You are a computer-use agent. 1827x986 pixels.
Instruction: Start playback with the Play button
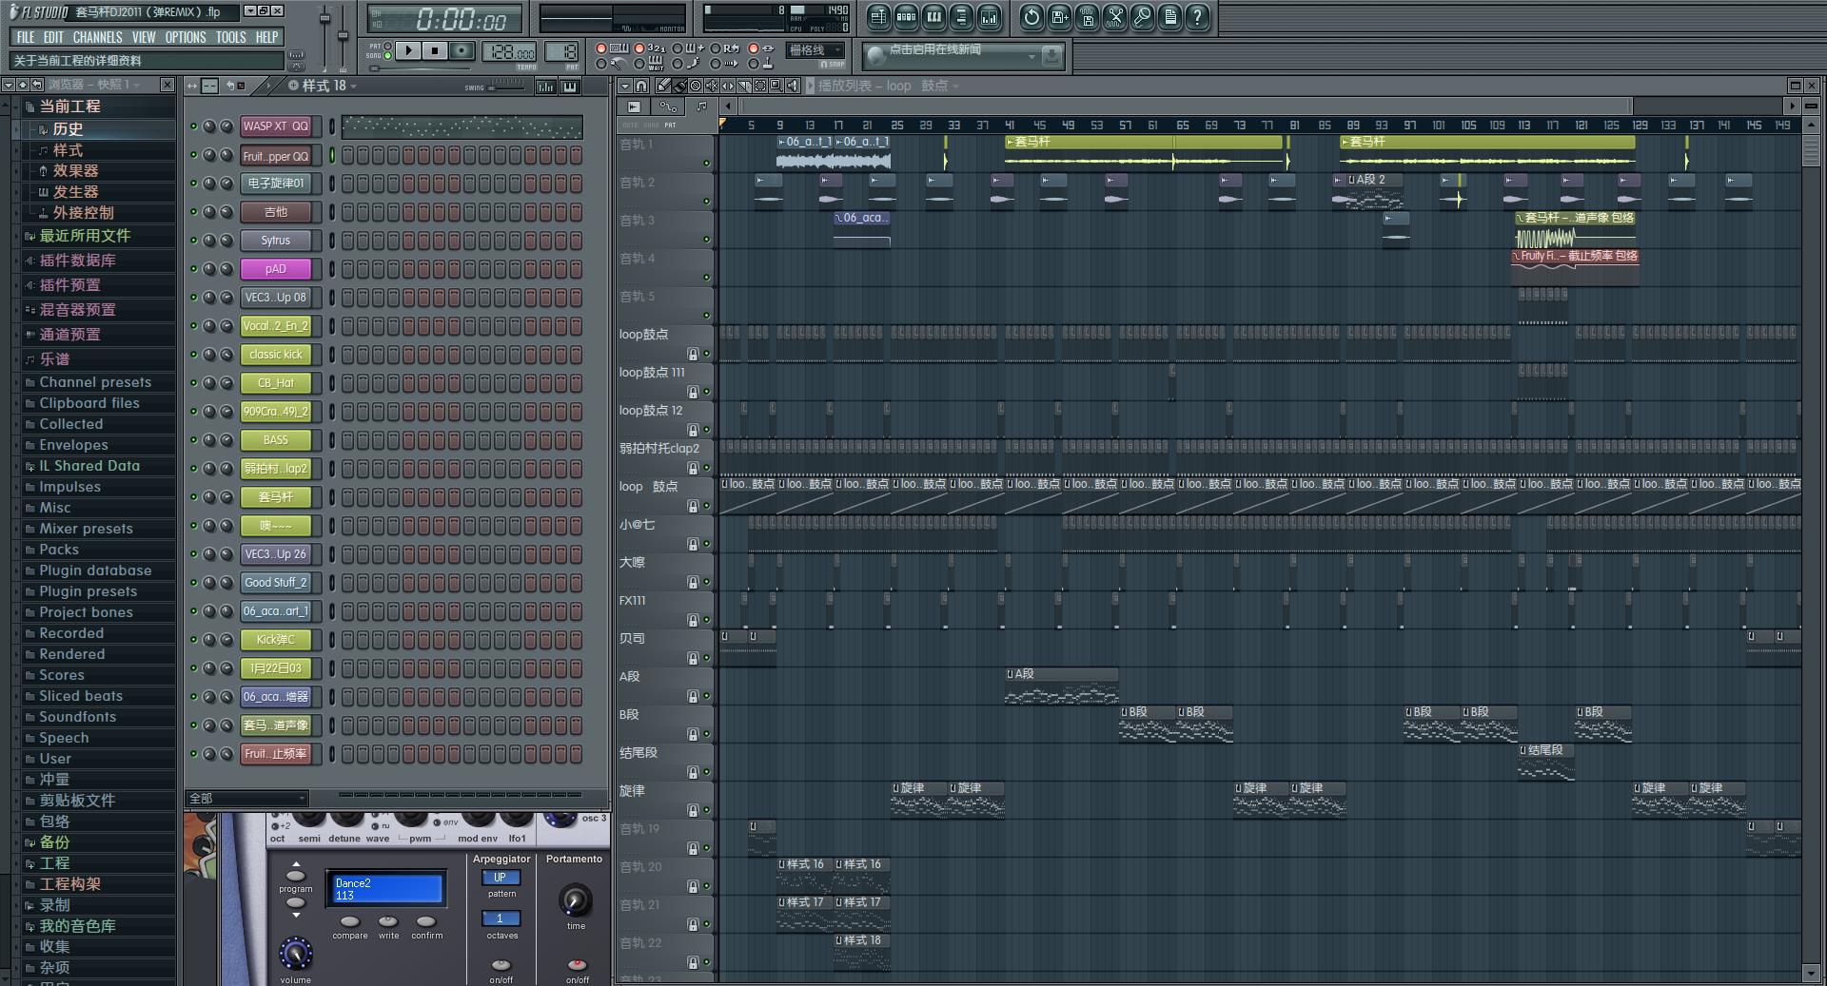[408, 50]
